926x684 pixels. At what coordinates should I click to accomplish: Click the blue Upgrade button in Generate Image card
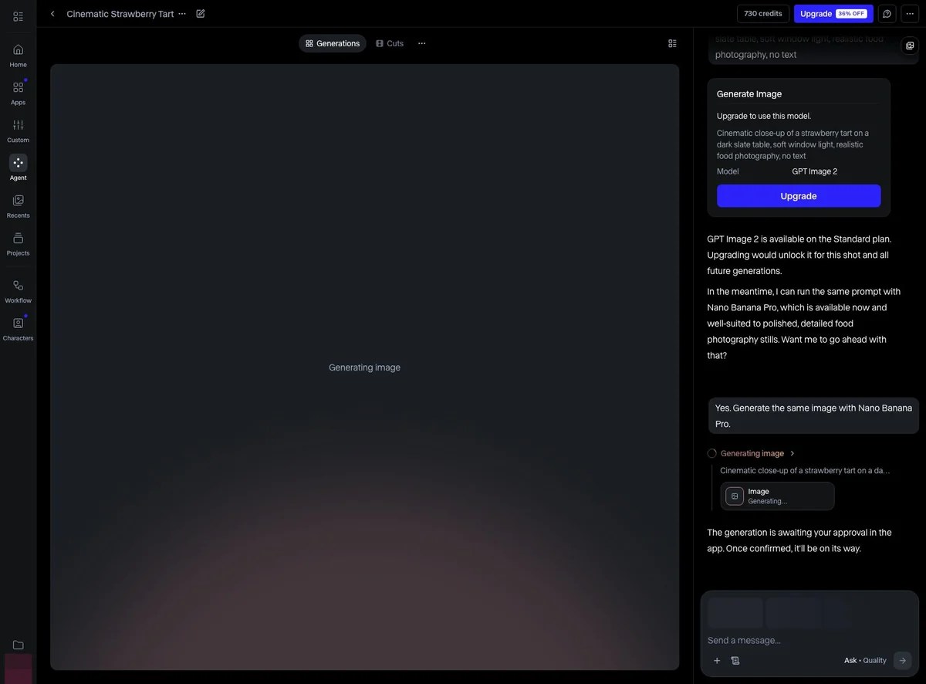(x=799, y=196)
